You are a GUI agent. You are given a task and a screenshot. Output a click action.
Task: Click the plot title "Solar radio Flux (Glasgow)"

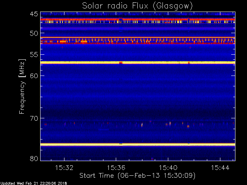(137, 6)
